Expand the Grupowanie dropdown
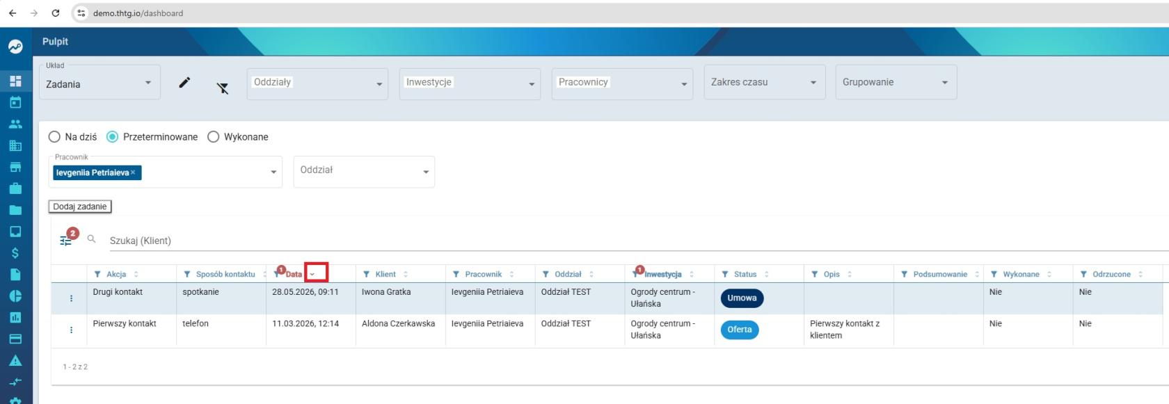The image size is (1169, 404). click(x=896, y=82)
